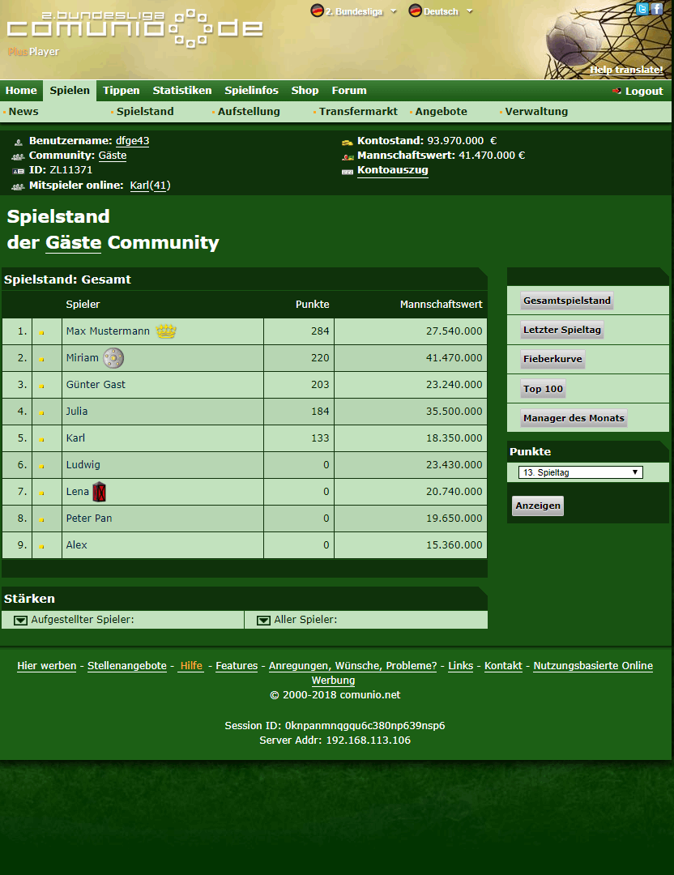This screenshot has height=875, width=674.
Task: Open the Twitter page icon
Action: 642,9
